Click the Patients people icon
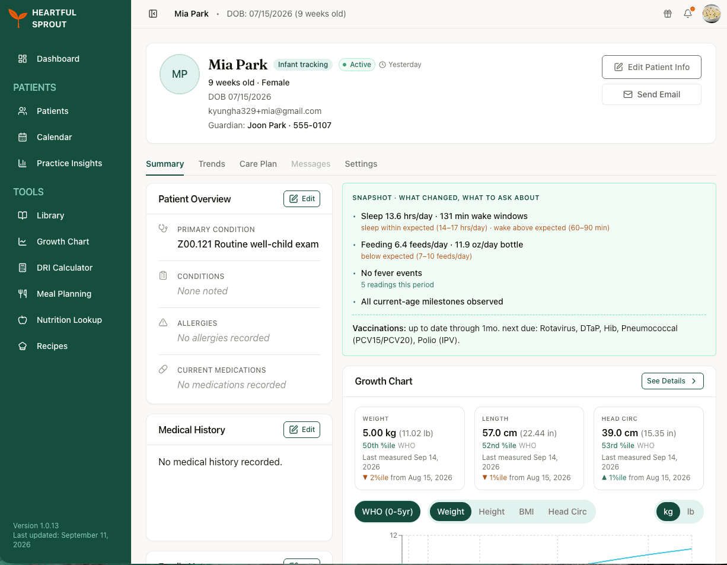 click(x=23, y=111)
